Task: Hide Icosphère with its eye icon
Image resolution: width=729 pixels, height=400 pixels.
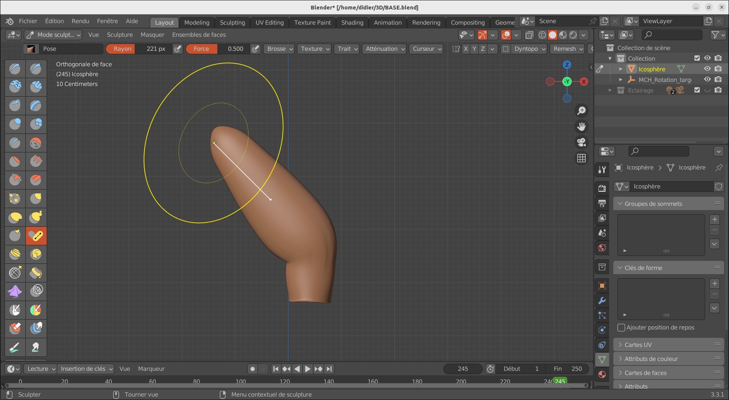Action: (707, 69)
